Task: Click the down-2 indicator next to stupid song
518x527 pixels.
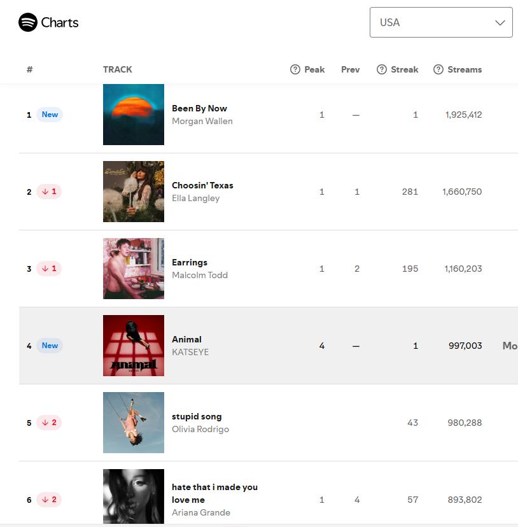Action: tap(49, 422)
